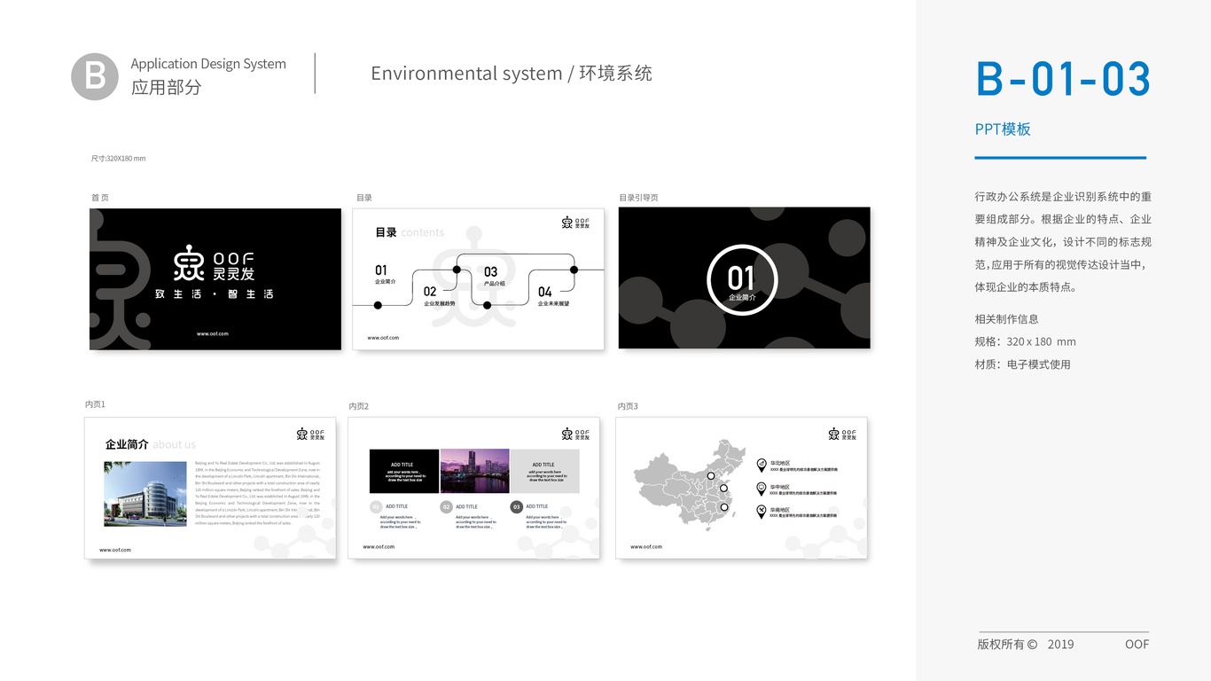Click the 内页1 slide label
This screenshot has width=1211, height=681.
click(95, 404)
